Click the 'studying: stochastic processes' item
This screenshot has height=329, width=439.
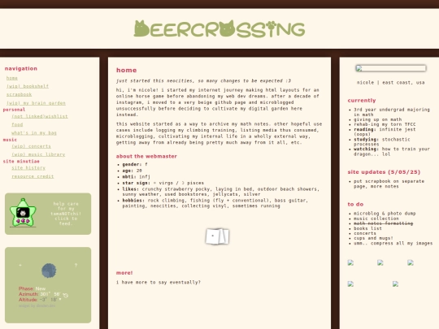(x=382, y=141)
